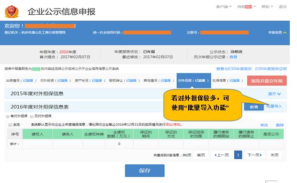Screen dimensions: 297x183
Task: Select page 1 in pagination
Action: [x=238, y=155]
